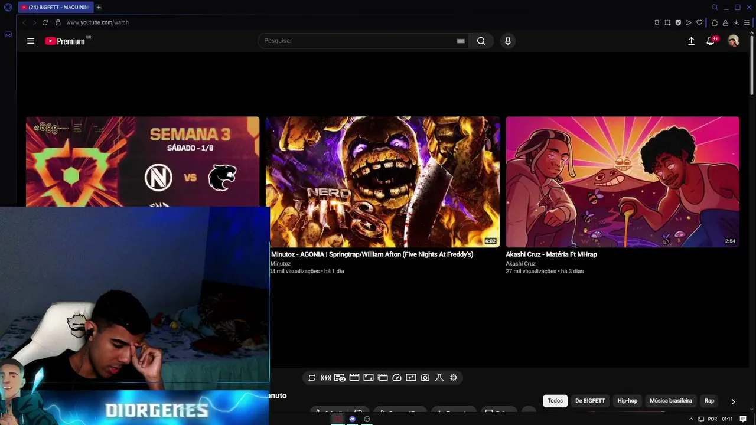Open the browser profile icon in toolbar

click(725, 22)
